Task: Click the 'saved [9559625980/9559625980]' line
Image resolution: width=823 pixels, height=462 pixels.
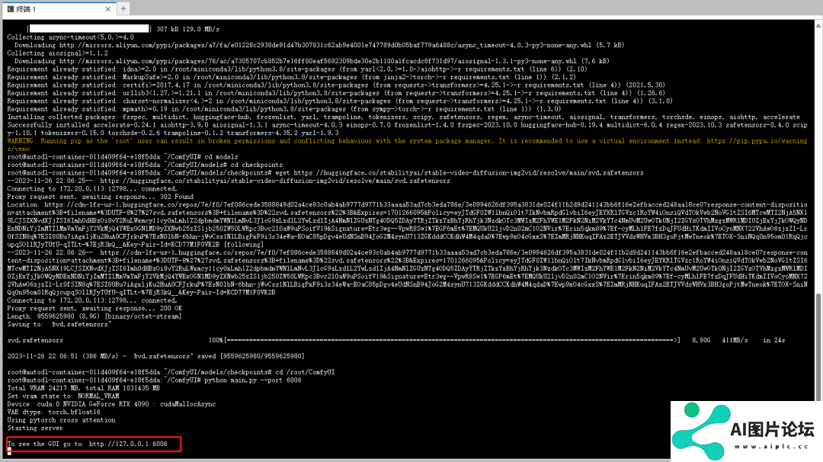Action: pos(155,357)
